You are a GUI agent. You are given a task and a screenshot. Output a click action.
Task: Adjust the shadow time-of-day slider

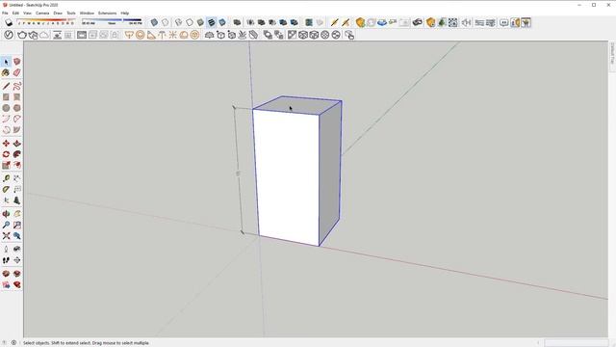coord(112,20)
